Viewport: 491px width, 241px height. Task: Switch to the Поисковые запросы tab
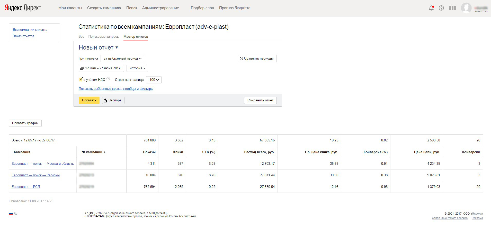[104, 37]
